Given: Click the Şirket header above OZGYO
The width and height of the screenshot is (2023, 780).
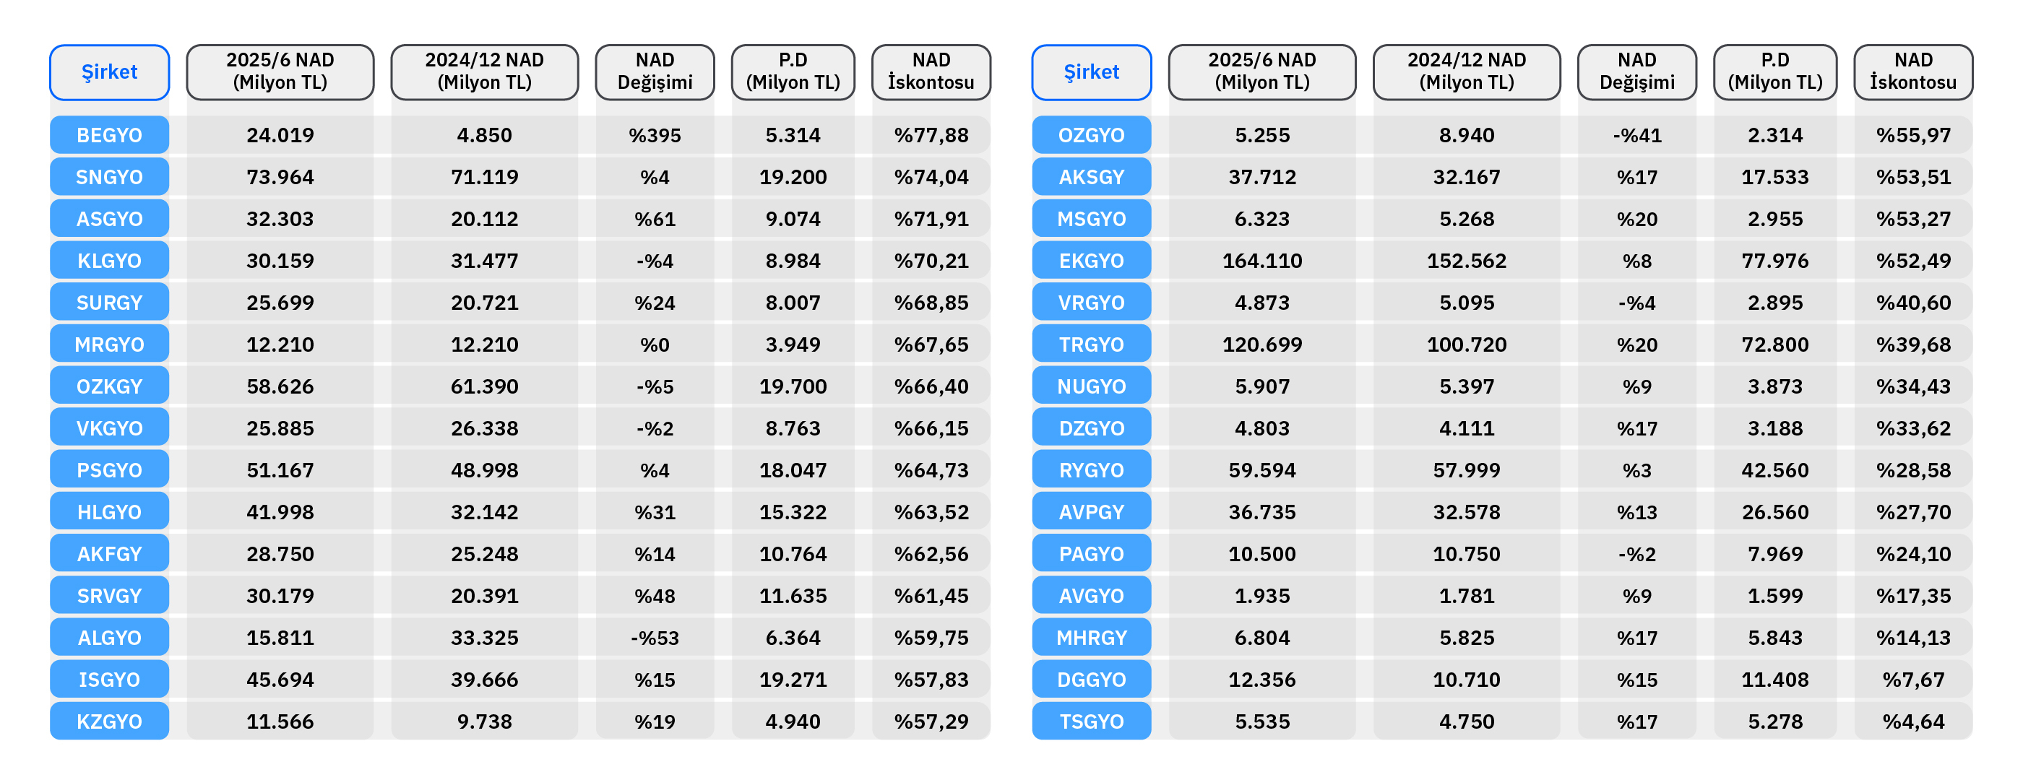Looking at the screenshot, I should 1091,72.
